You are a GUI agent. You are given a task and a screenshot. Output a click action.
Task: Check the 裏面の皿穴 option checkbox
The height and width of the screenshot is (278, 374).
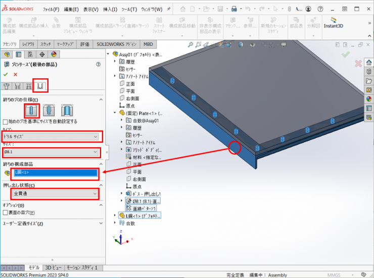tap(6, 213)
